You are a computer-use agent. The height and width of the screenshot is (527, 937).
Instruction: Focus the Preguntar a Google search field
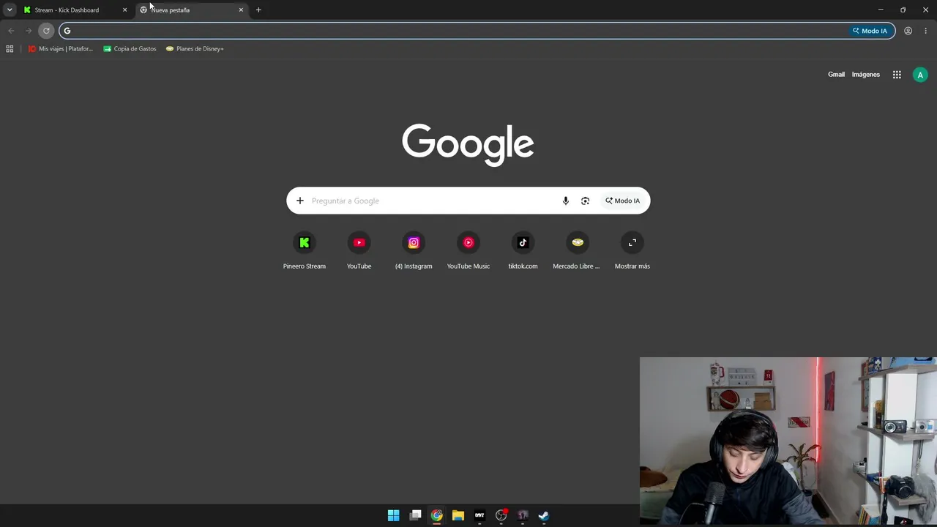[432, 201]
